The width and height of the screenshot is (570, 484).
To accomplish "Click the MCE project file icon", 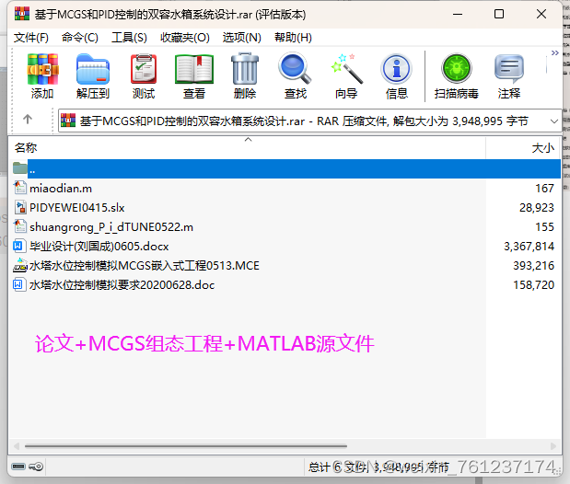I will pos(20,265).
